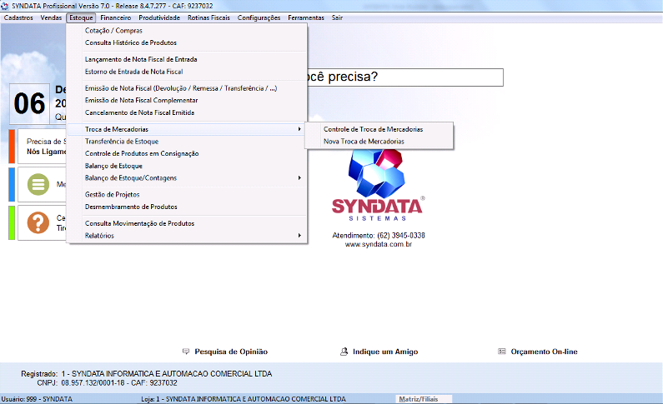663x404 pixels.
Task: Click the Indique um Amigo person icon
Action: tap(344, 352)
